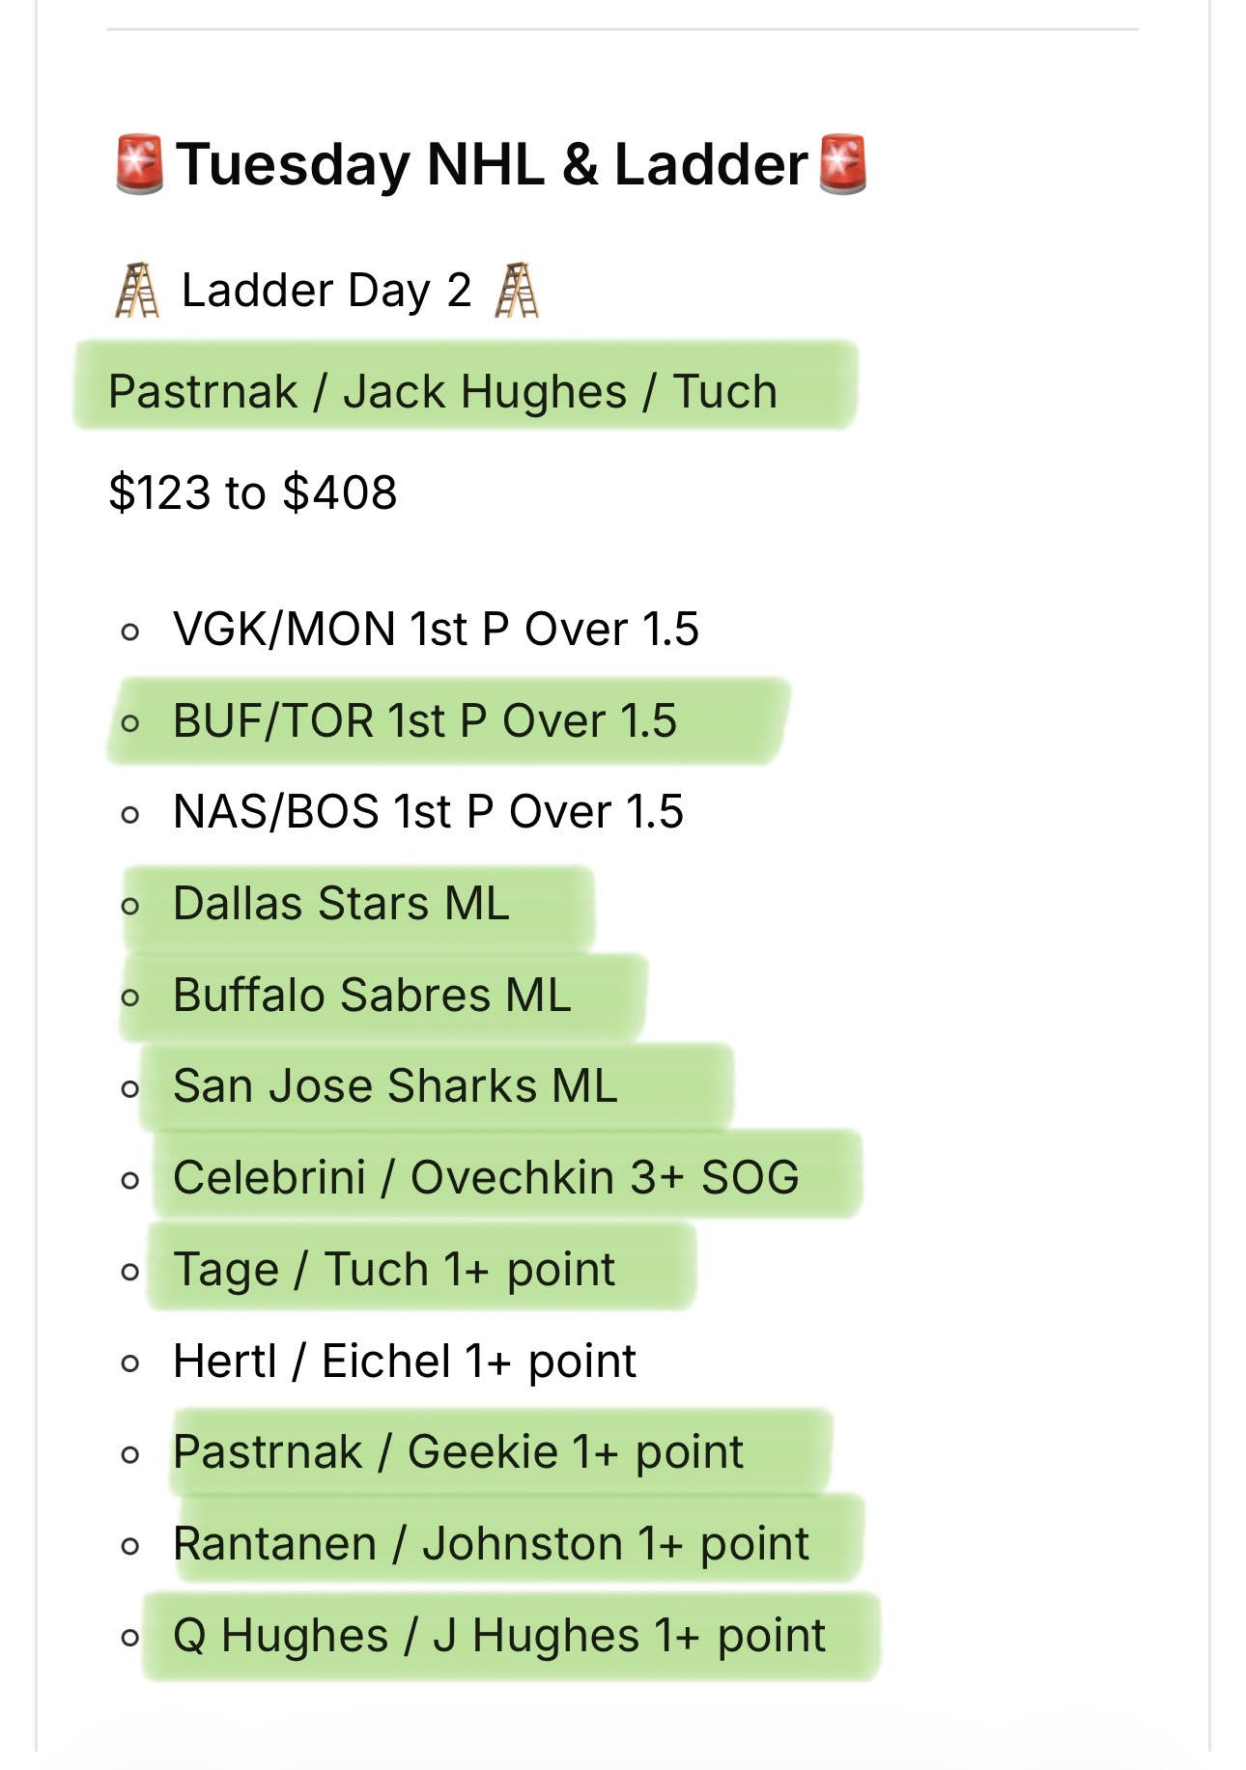This screenshot has height=1770, width=1246.
Task: Click the "Tage / Tuch 1+ point" item
Action: 394,1270
